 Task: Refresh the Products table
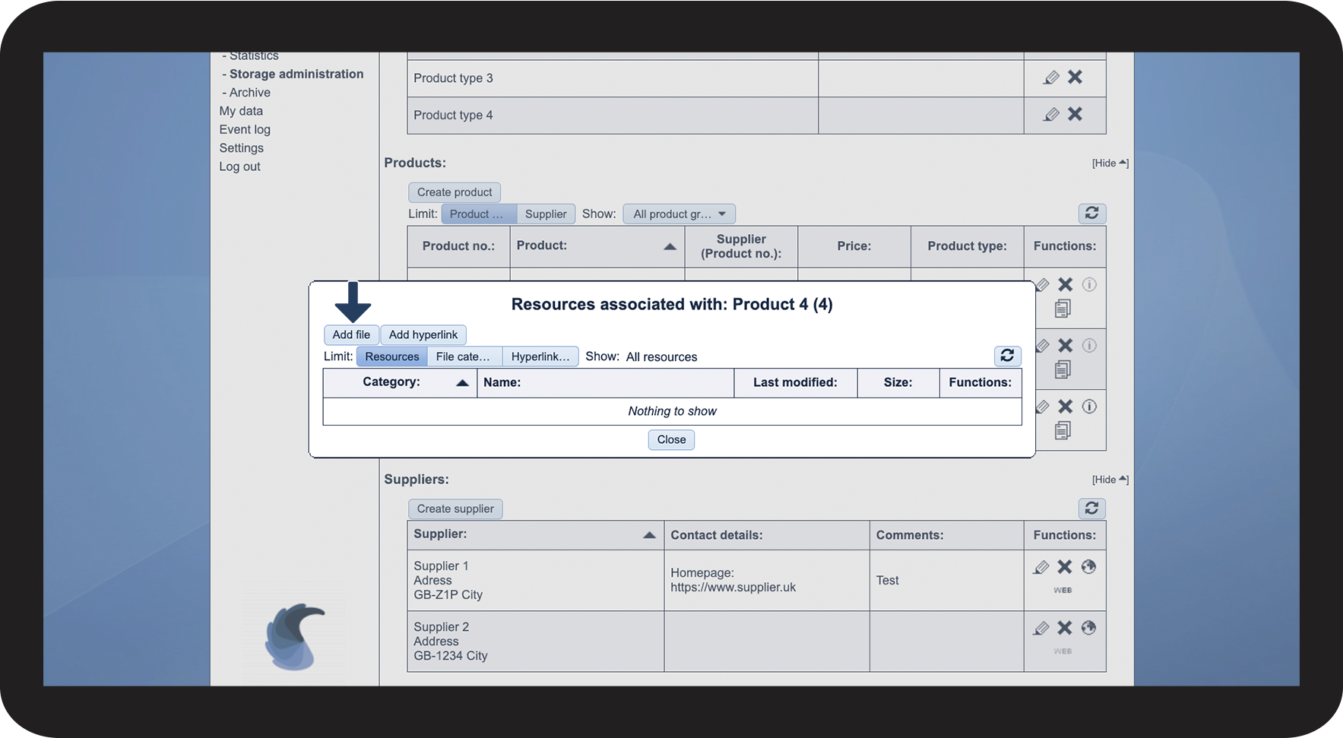[x=1091, y=214]
